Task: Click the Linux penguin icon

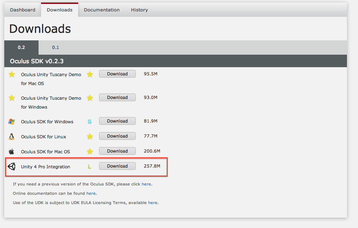Action: click(x=11, y=137)
